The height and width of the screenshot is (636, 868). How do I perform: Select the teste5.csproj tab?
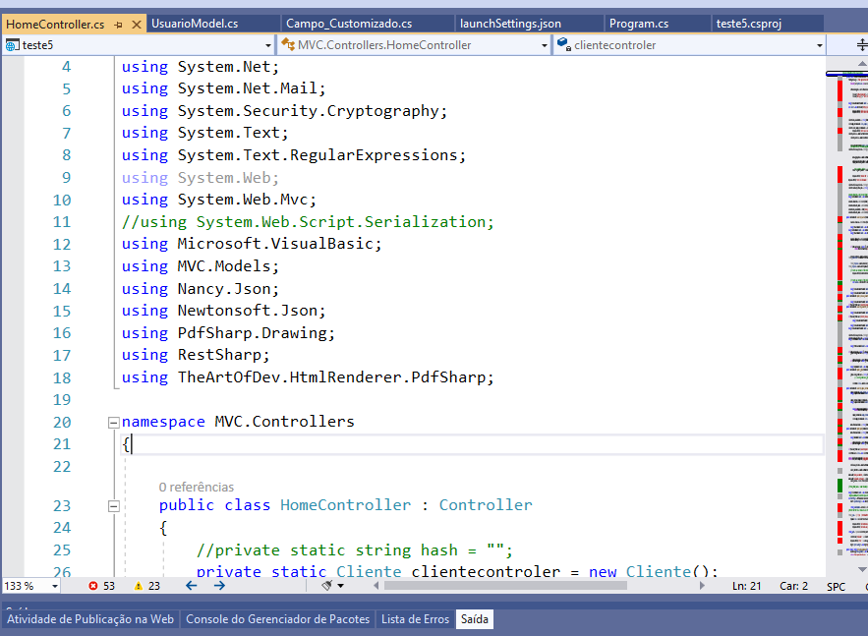[748, 24]
